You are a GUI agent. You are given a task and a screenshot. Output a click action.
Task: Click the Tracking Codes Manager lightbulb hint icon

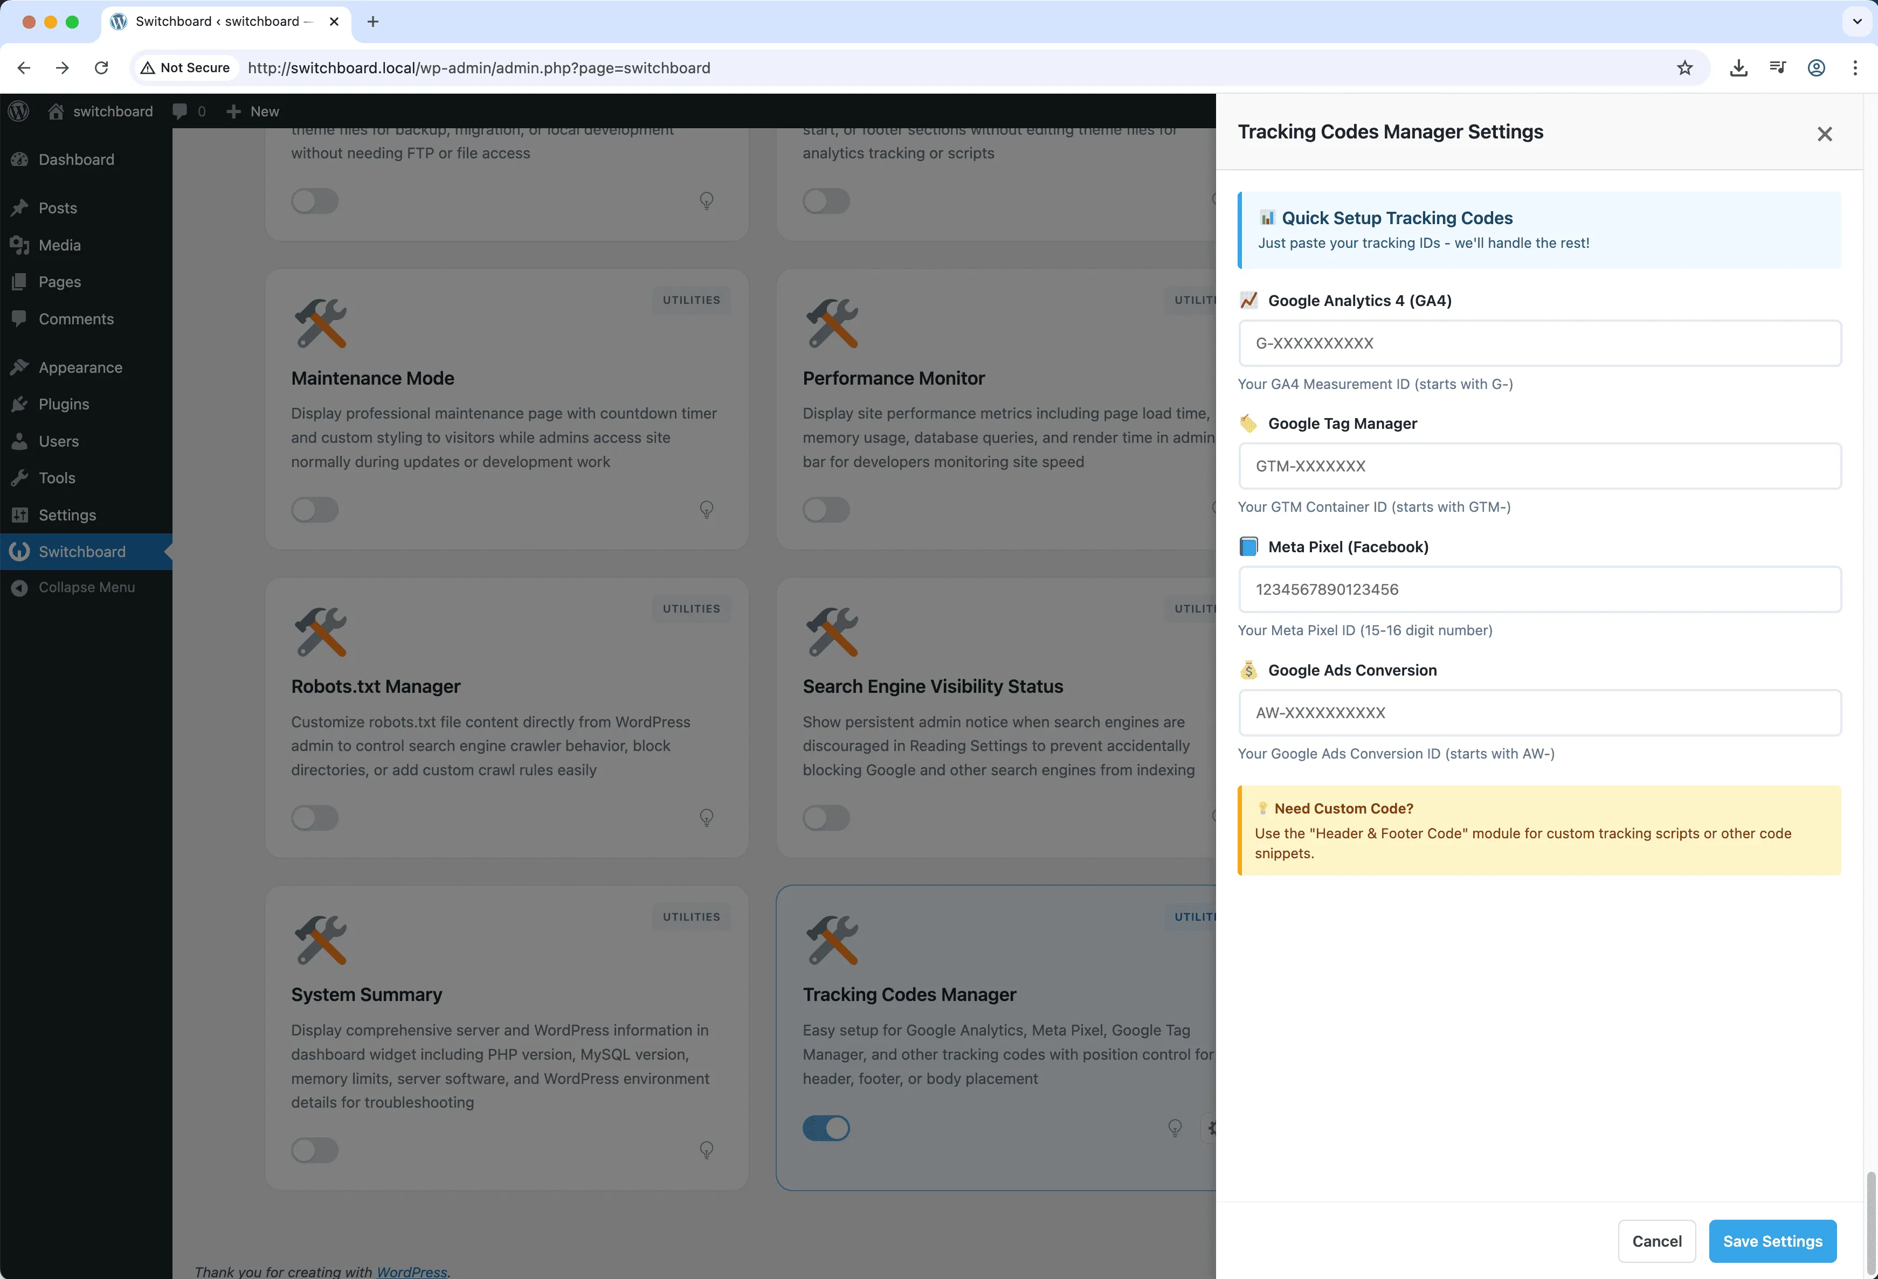click(1176, 1128)
